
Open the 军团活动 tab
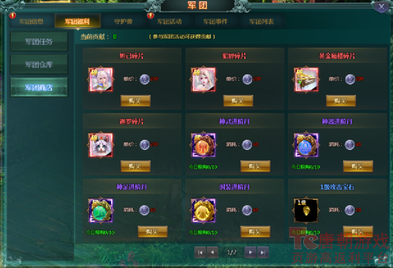[x=169, y=21]
